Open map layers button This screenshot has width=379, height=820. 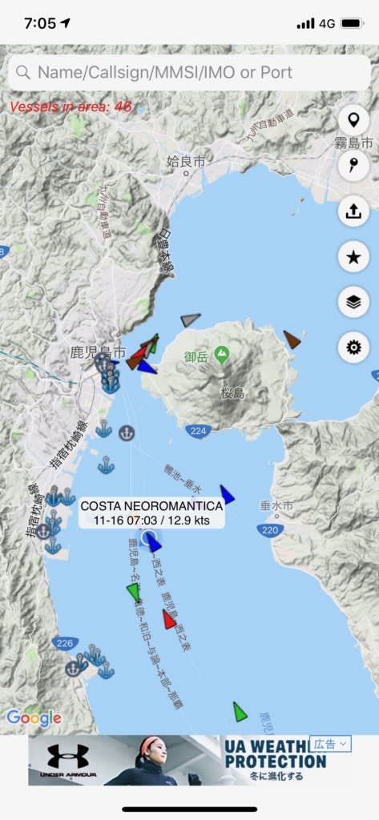pos(353,302)
